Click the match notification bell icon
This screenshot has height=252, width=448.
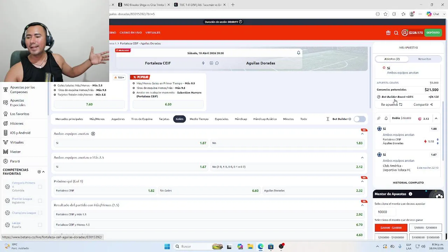299,53
